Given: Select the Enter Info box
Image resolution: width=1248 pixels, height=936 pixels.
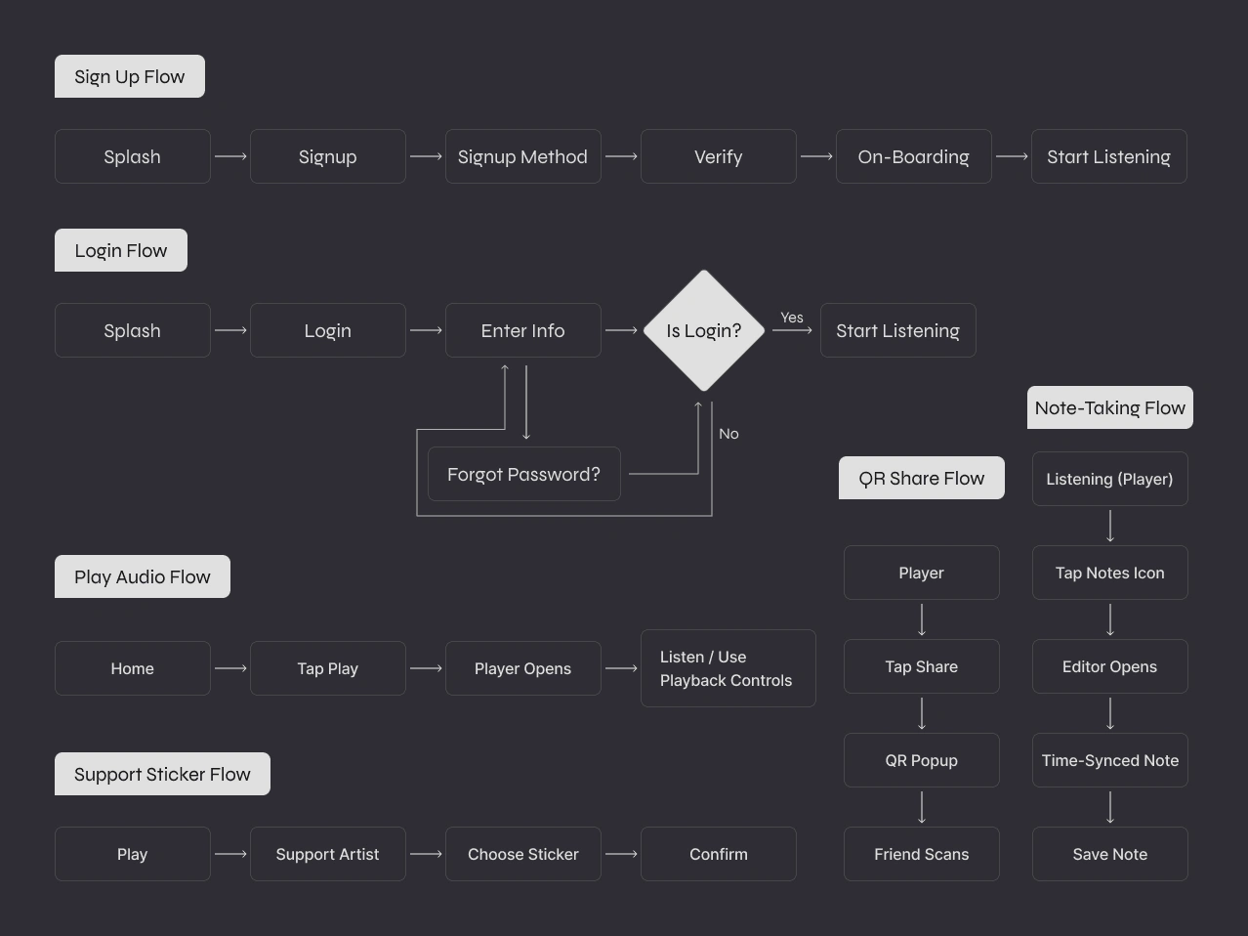Looking at the screenshot, I should [522, 330].
